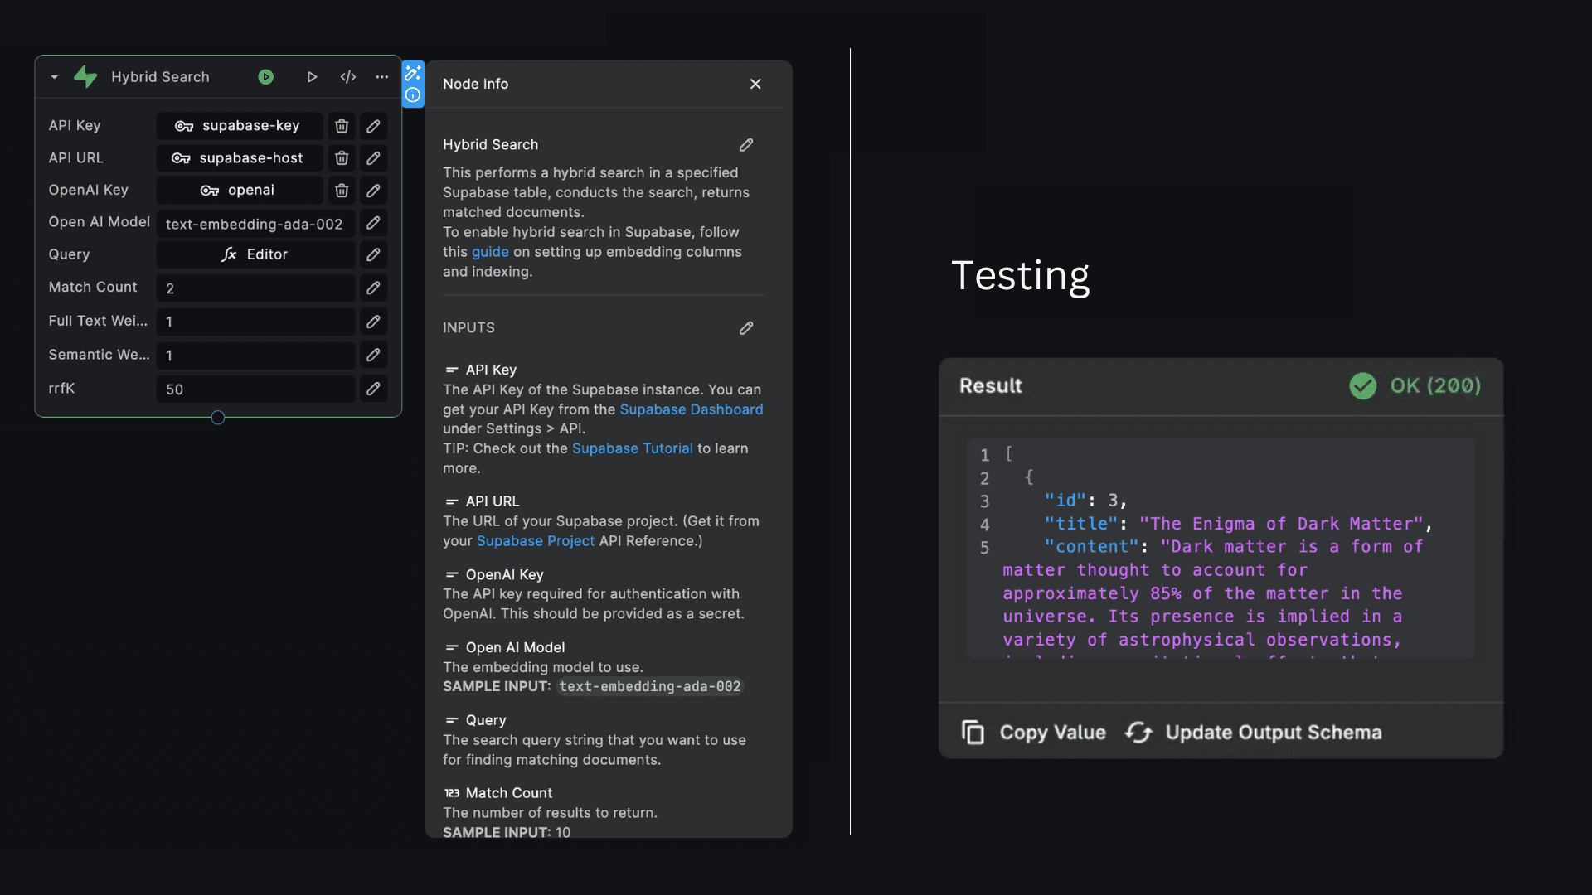Open the Query fx Editor
The image size is (1592, 895).
coord(255,254)
